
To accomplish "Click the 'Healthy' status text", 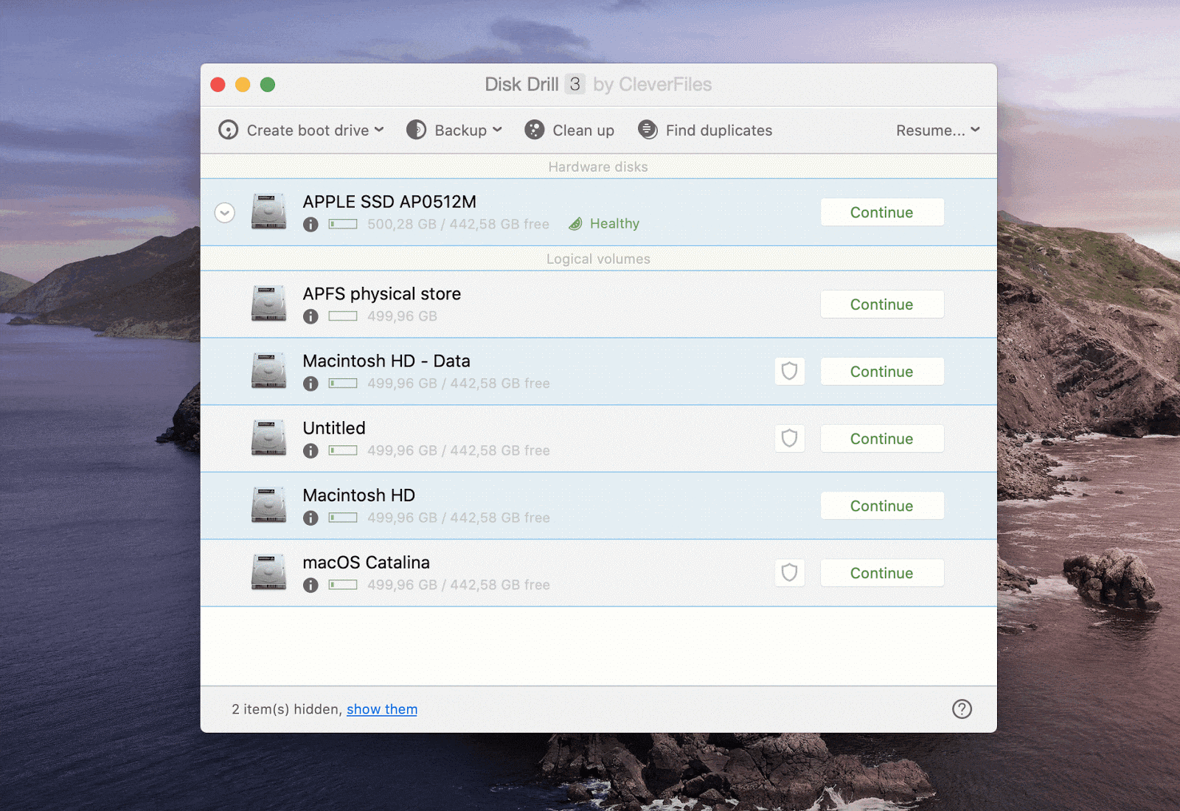I will 614,224.
